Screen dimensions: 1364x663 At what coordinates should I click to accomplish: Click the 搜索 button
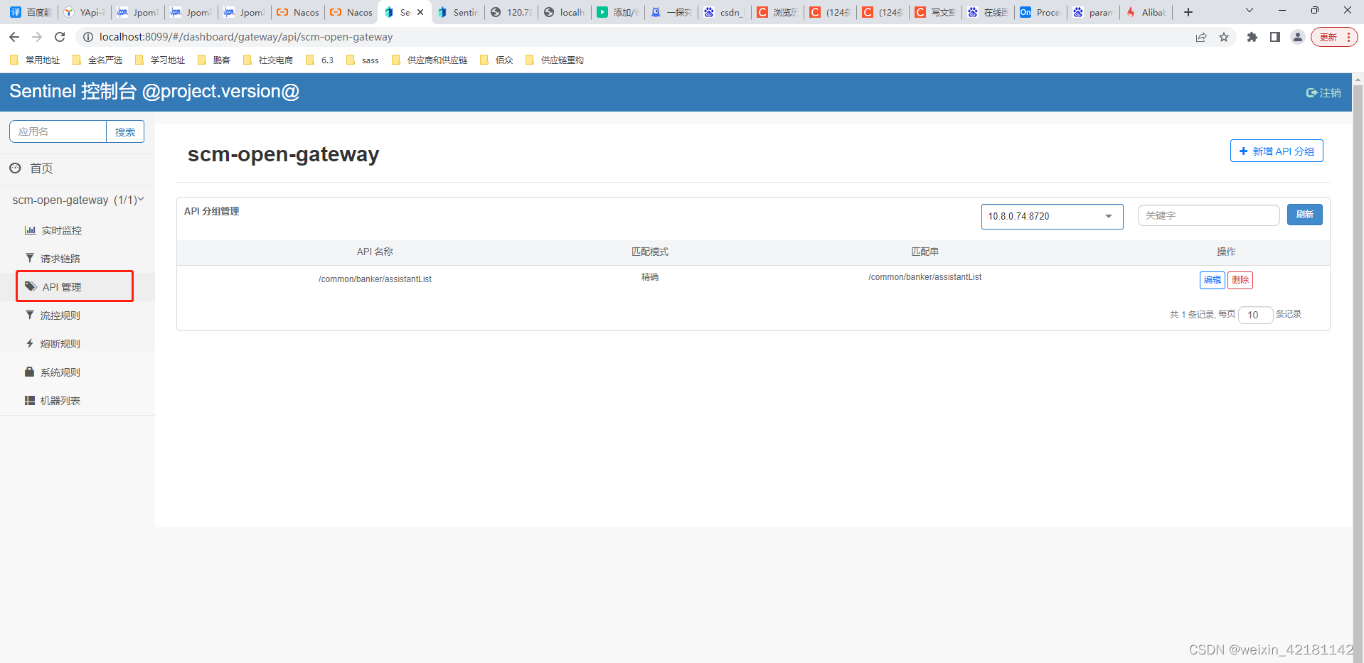coord(125,131)
